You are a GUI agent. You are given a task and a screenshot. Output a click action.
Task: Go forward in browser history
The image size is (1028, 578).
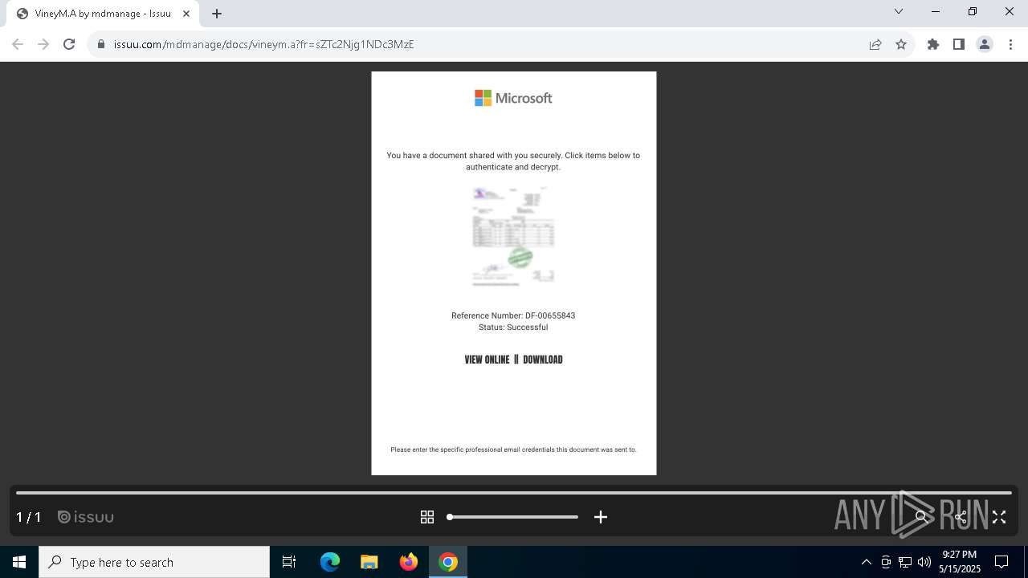(x=43, y=44)
